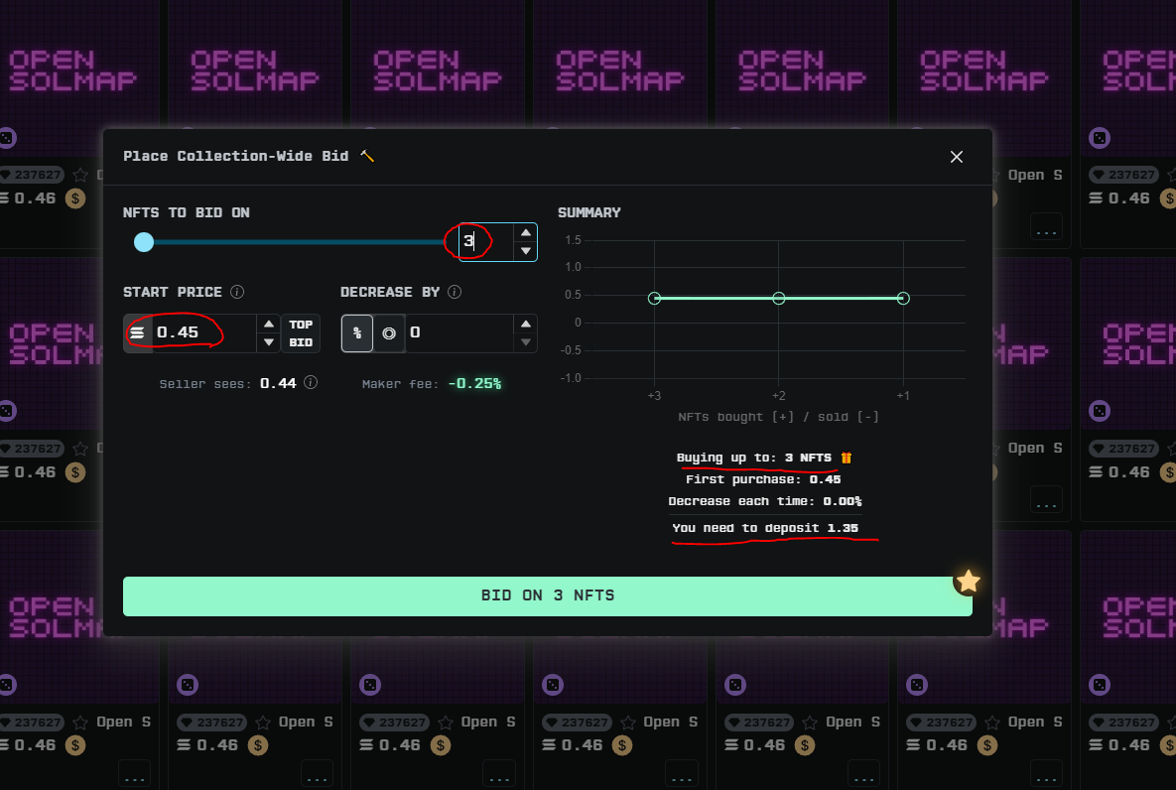Click the 'NFTS TO BID ON' label

[186, 213]
